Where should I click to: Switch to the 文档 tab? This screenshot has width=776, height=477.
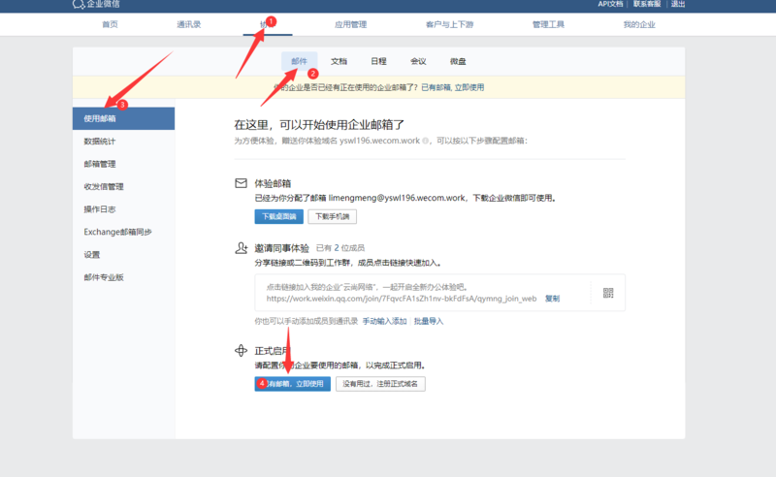coord(339,61)
